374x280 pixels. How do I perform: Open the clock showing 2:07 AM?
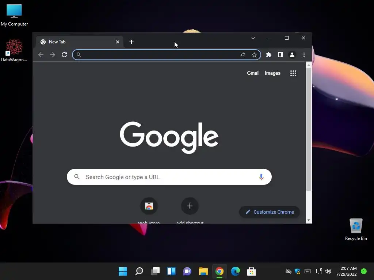pyautogui.click(x=347, y=271)
